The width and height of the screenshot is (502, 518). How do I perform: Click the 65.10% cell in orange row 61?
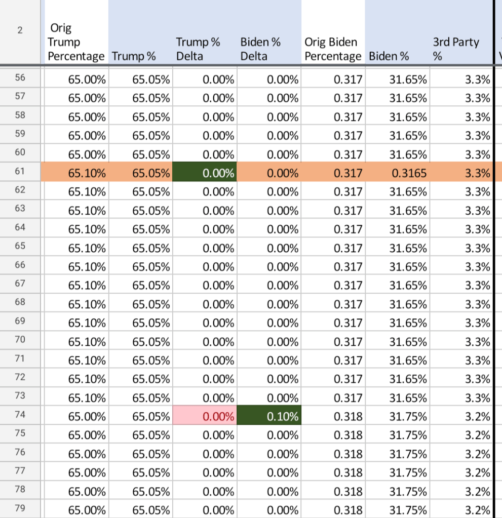(x=76, y=173)
